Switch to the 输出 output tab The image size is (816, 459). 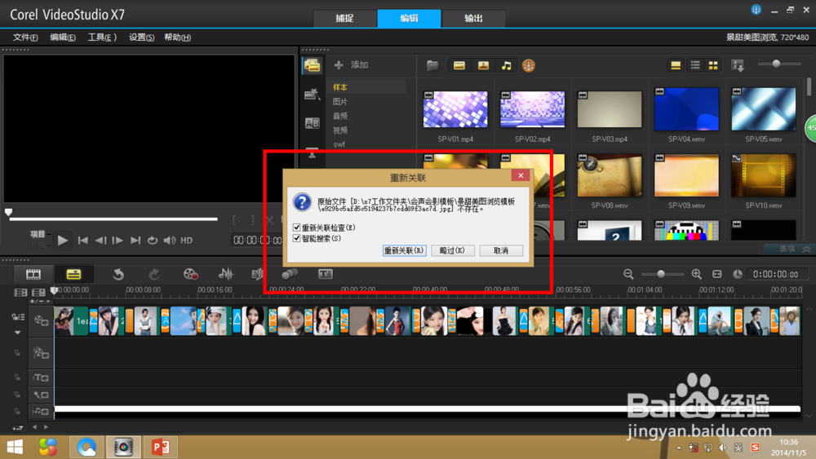coord(473,18)
